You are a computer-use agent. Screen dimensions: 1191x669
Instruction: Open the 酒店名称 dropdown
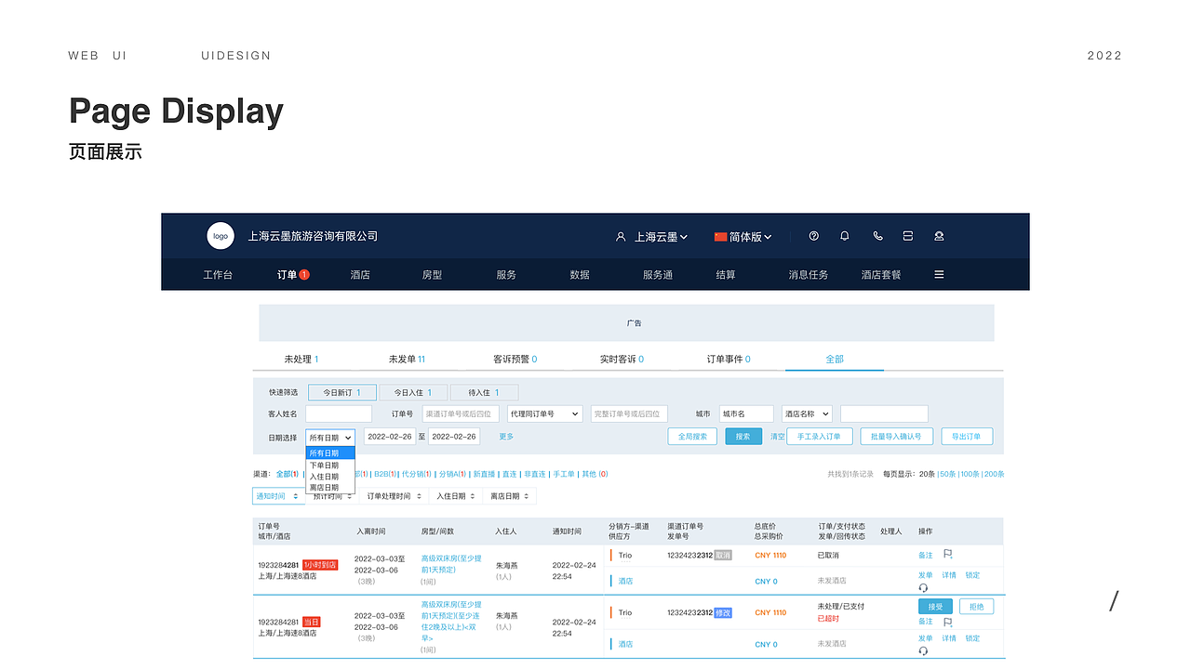(807, 413)
